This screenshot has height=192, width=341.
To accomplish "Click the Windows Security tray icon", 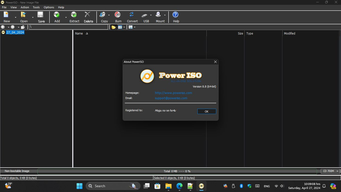I will [x=249, y=186].
